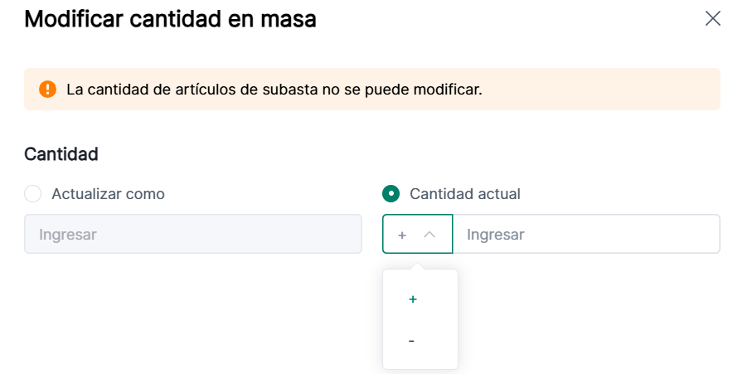The width and height of the screenshot is (752, 374).
Task: Click the Actualizar como label text
Action: [108, 194]
